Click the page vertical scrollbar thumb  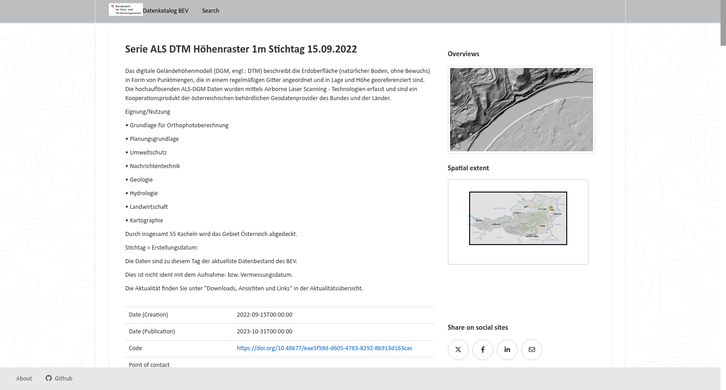[723, 23]
